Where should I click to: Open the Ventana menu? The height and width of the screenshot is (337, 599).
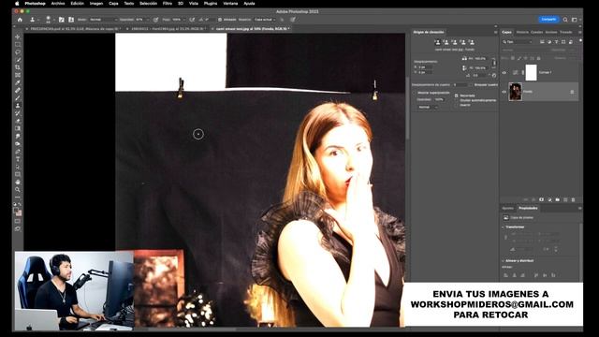(x=230, y=4)
